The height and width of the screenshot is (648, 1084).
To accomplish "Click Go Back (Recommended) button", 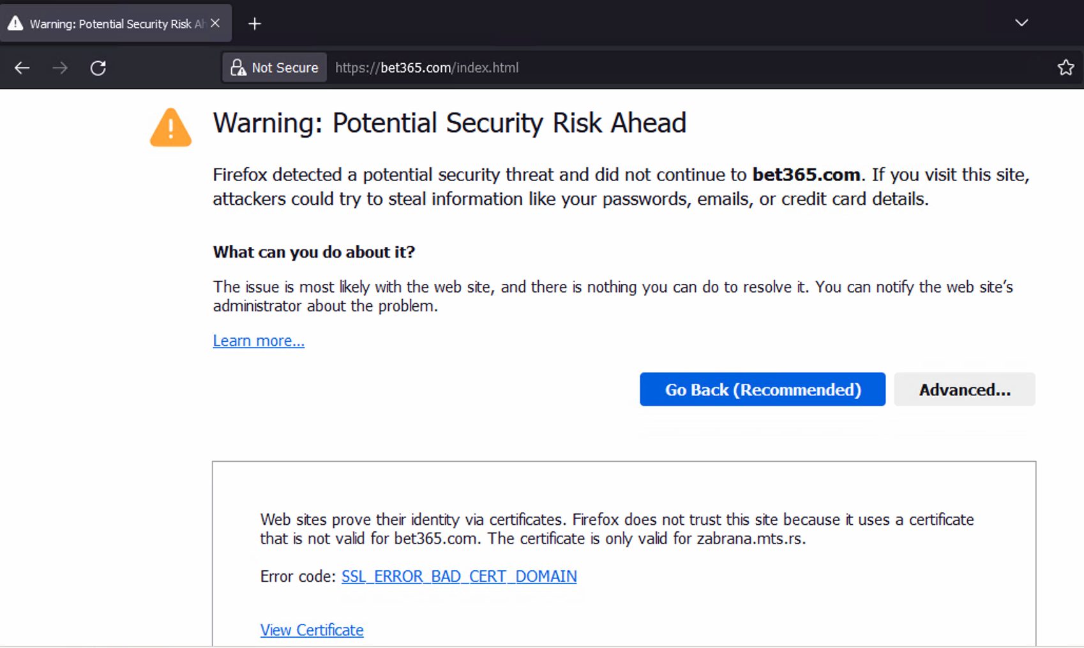I will tap(762, 389).
